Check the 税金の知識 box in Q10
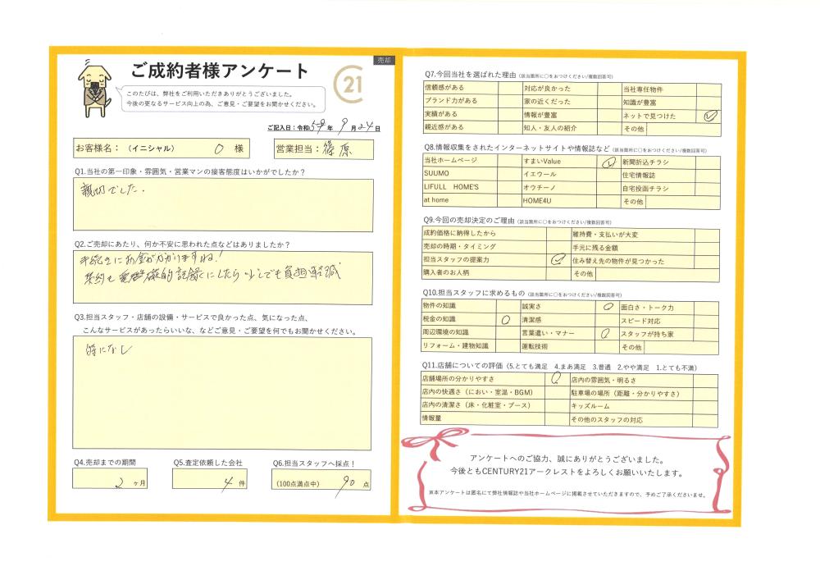The width and height of the screenshot is (820, 580). pyautogui.click(x=505, y=319)
